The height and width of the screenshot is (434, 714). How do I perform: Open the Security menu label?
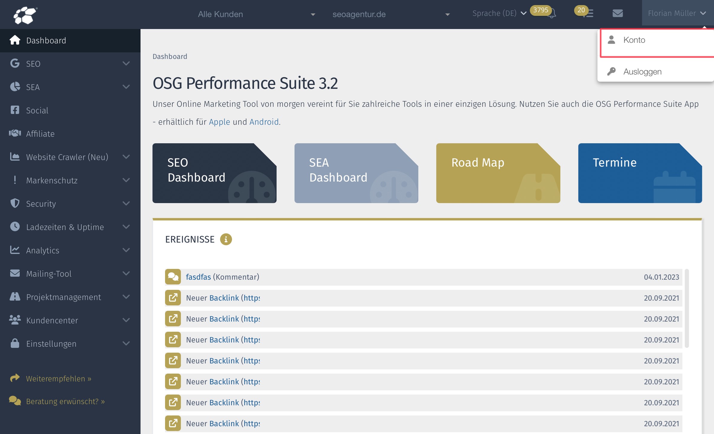[x=41, y=204]
